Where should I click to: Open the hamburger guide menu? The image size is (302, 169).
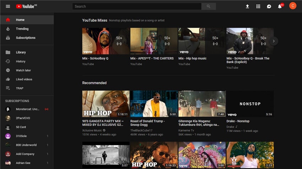point(8,6)
